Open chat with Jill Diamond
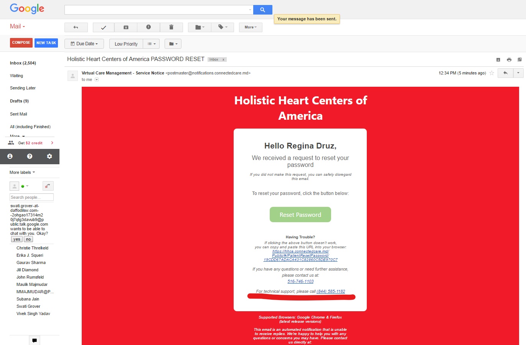The image size is (526, 345). click(27, 270)
